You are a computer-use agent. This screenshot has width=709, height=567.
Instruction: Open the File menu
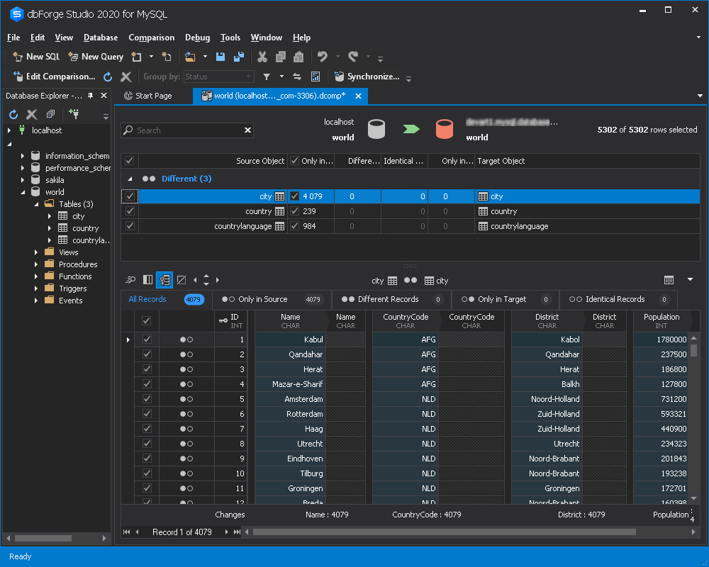point(13,38)
